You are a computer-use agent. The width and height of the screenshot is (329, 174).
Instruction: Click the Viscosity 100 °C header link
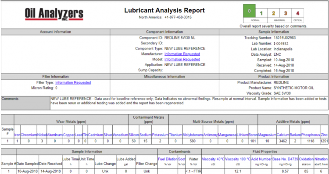238,159
